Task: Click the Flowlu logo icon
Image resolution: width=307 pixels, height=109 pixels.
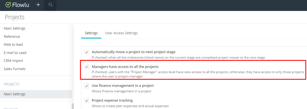Action: click(x=8, y=5)
